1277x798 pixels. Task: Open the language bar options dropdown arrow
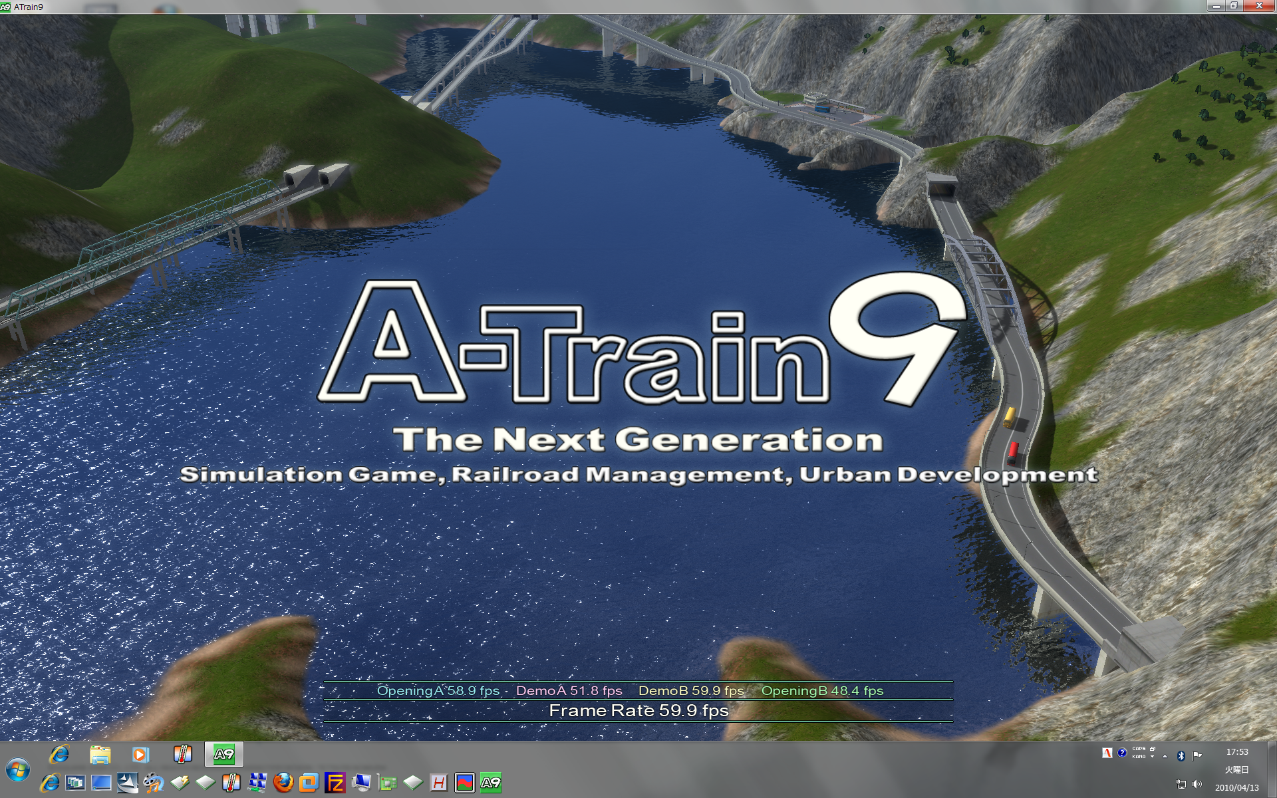click(1153, 757)
